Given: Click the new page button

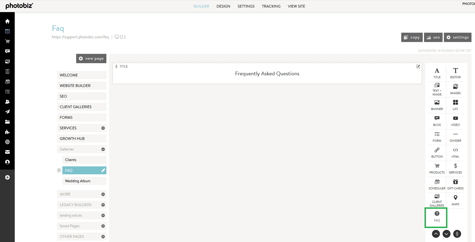Looking at the screenshot, I should click(x=91, y=58).
